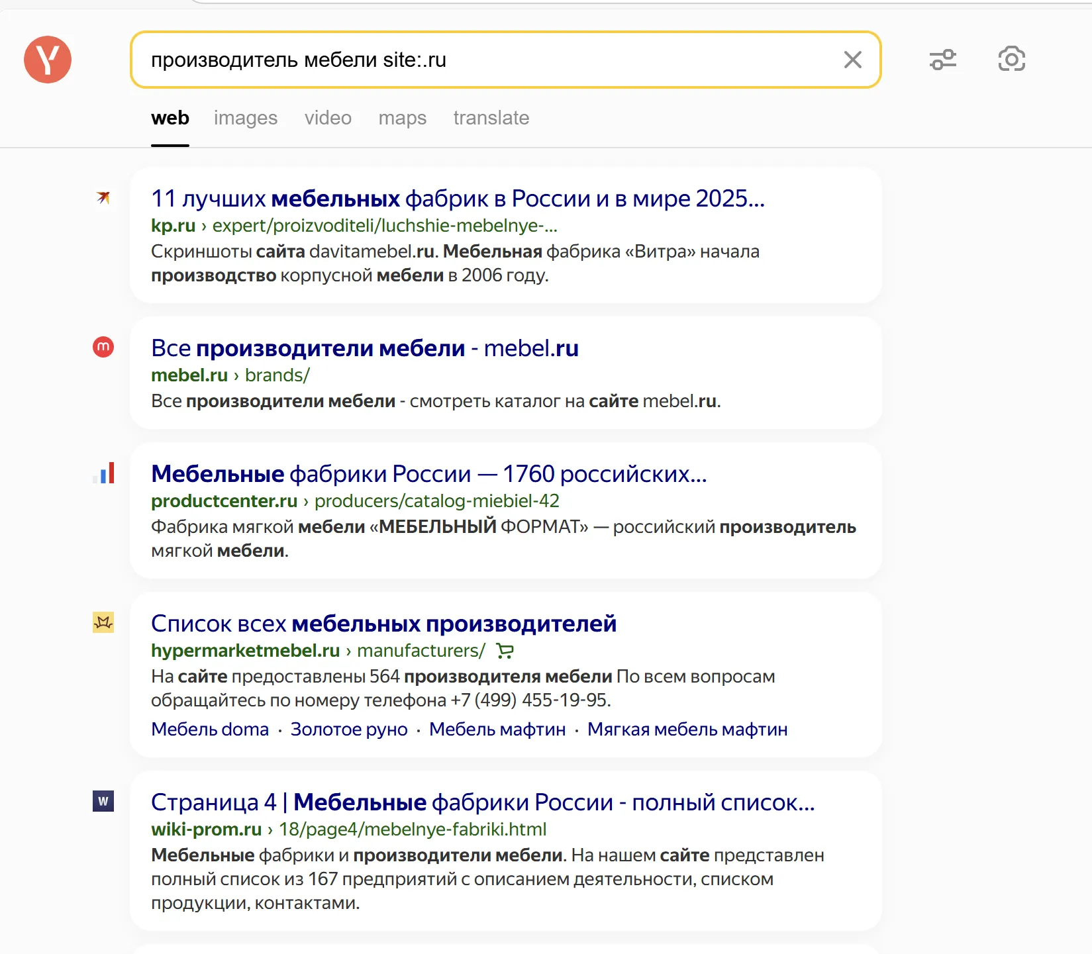
Task: Open the 'Мебель doma' sitelink
Action: (x=210, y=730)
